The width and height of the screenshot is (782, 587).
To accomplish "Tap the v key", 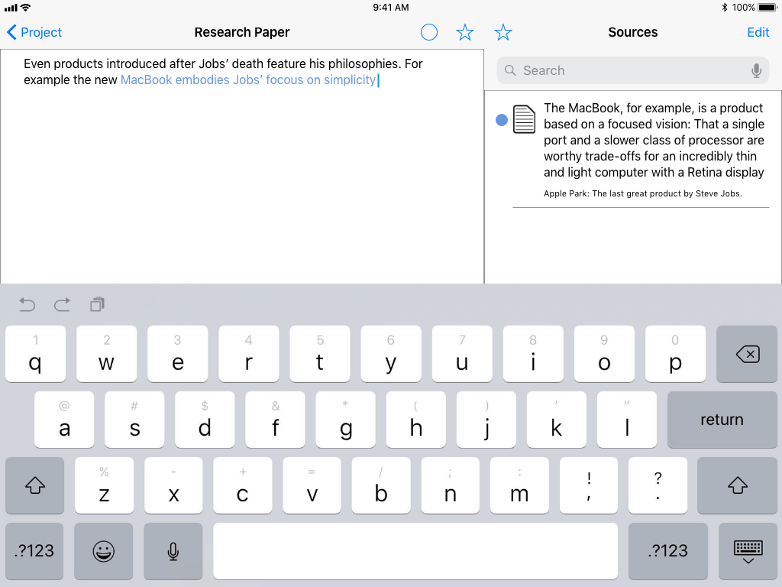I will (312, 485).
